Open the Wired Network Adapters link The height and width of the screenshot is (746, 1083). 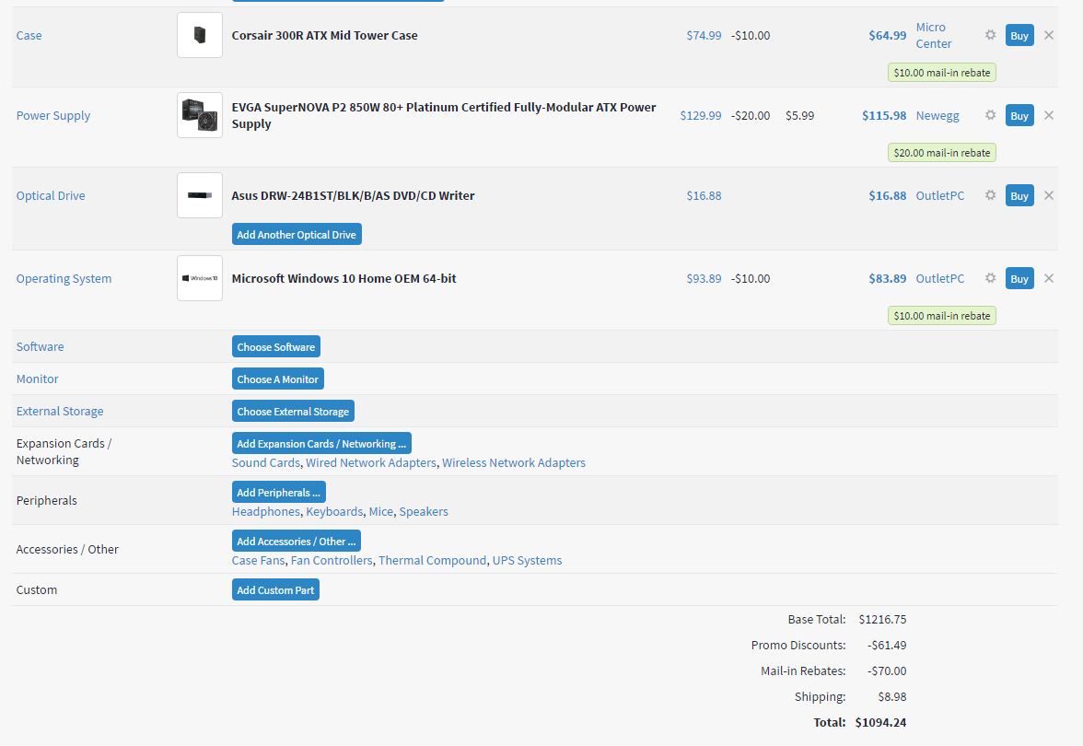(x=371, y=462)
